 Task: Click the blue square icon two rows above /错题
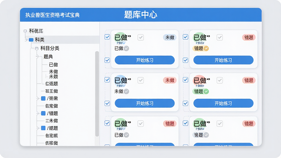point(43,98)
